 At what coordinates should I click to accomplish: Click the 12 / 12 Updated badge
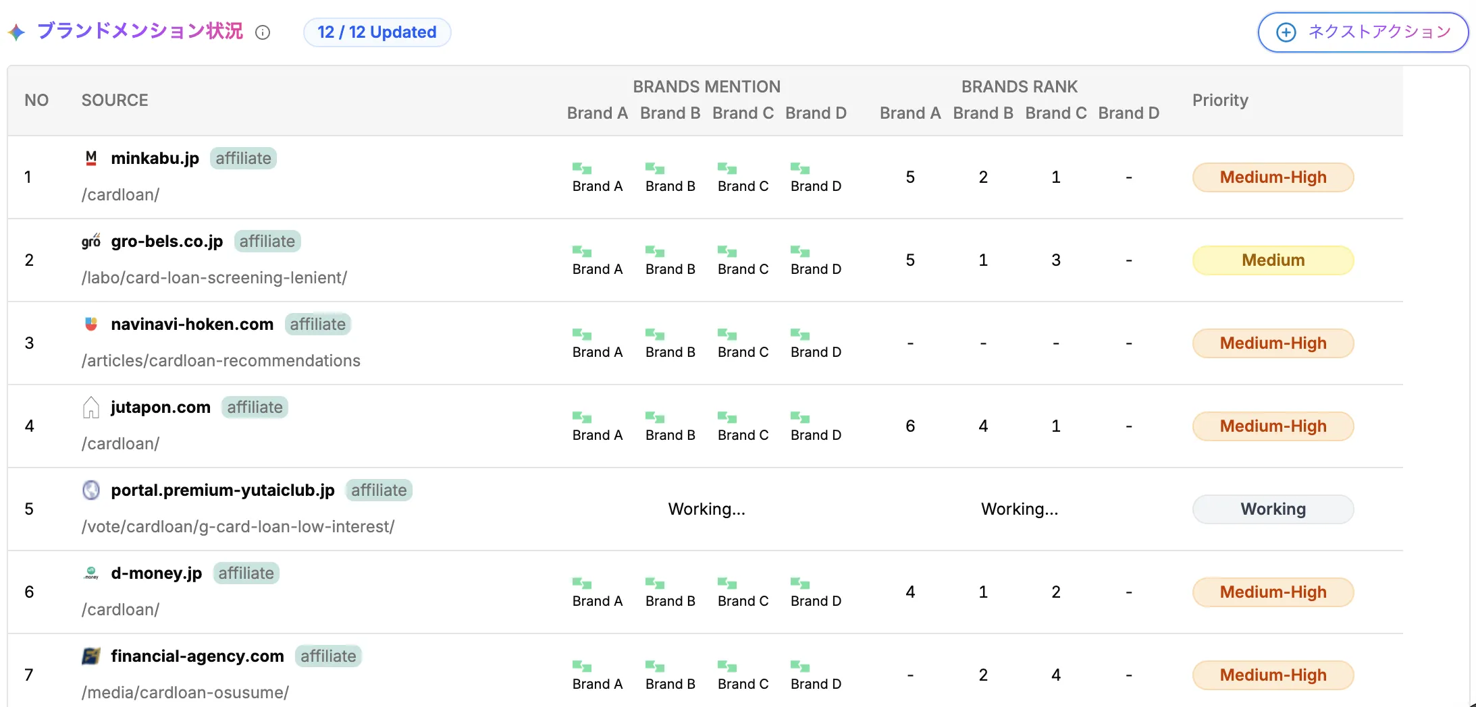[377, 32]
